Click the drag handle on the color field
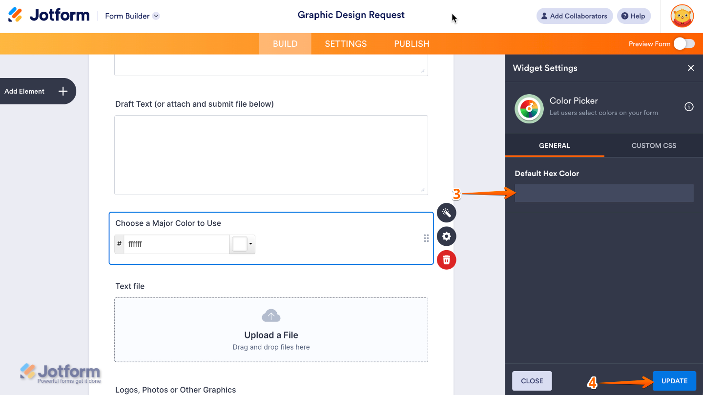The height and width of the screenshot is (395, 703). click(426, 238)
